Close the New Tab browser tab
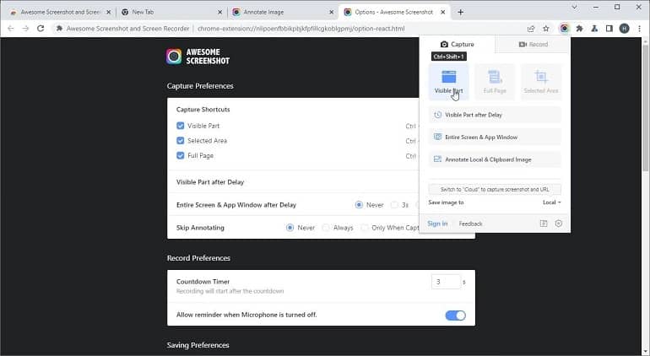Screen dimensions: 650x356 (219, 12)
